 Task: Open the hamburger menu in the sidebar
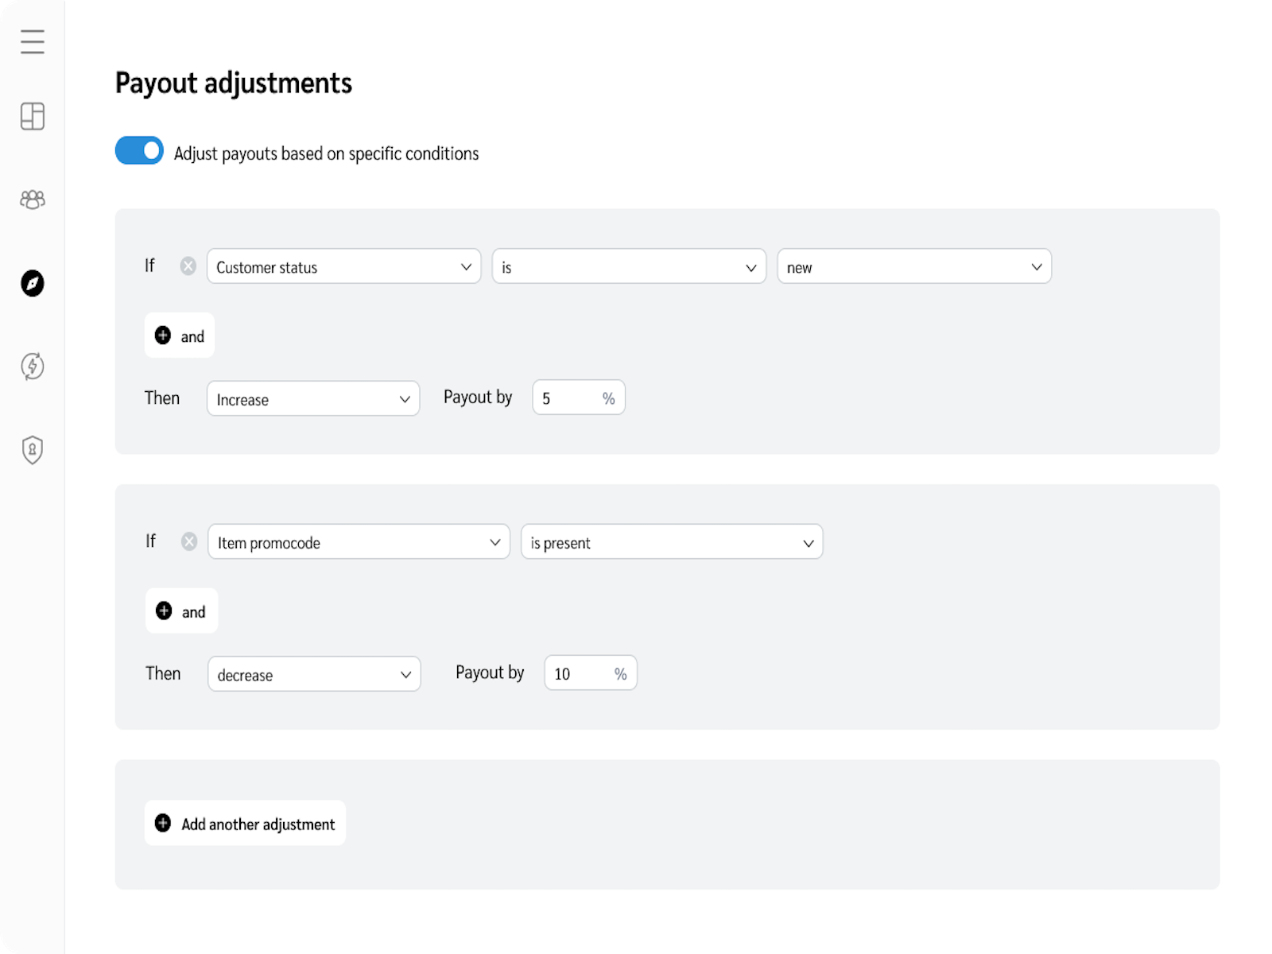tap(33, 41)
